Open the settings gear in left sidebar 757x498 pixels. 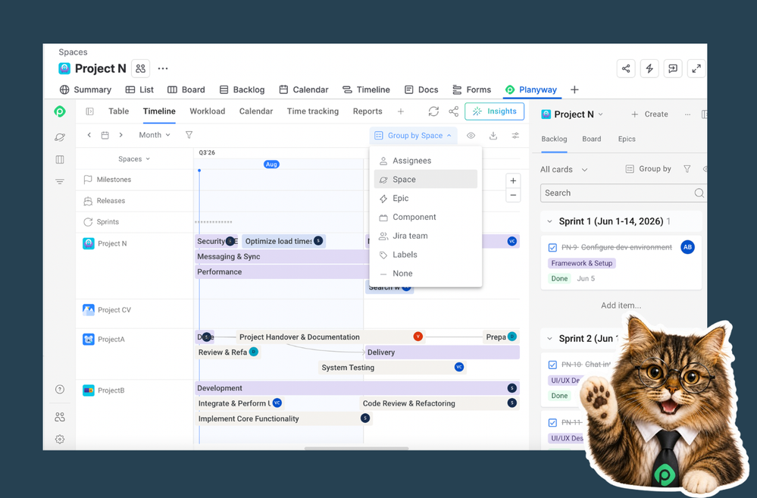tap(60, 439)
